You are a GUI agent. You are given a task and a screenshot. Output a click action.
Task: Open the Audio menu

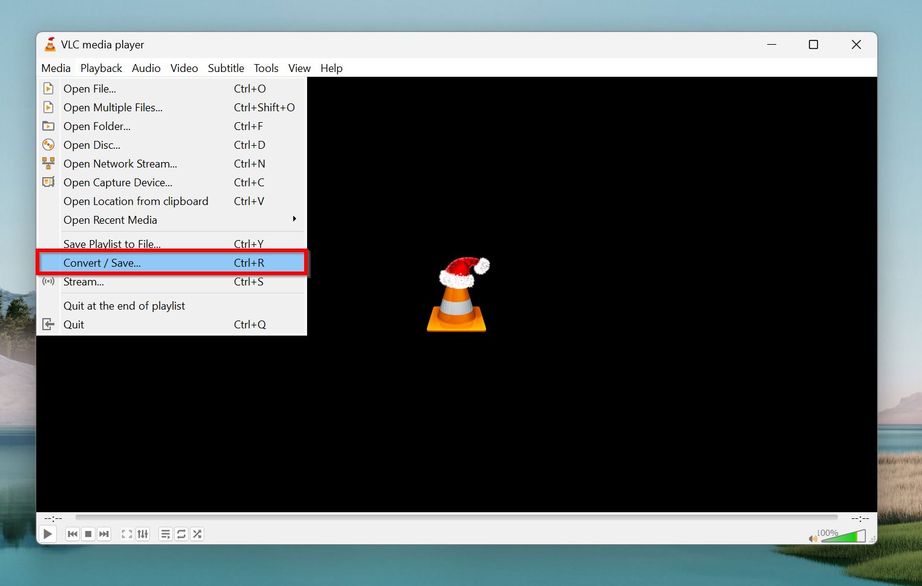146,68
